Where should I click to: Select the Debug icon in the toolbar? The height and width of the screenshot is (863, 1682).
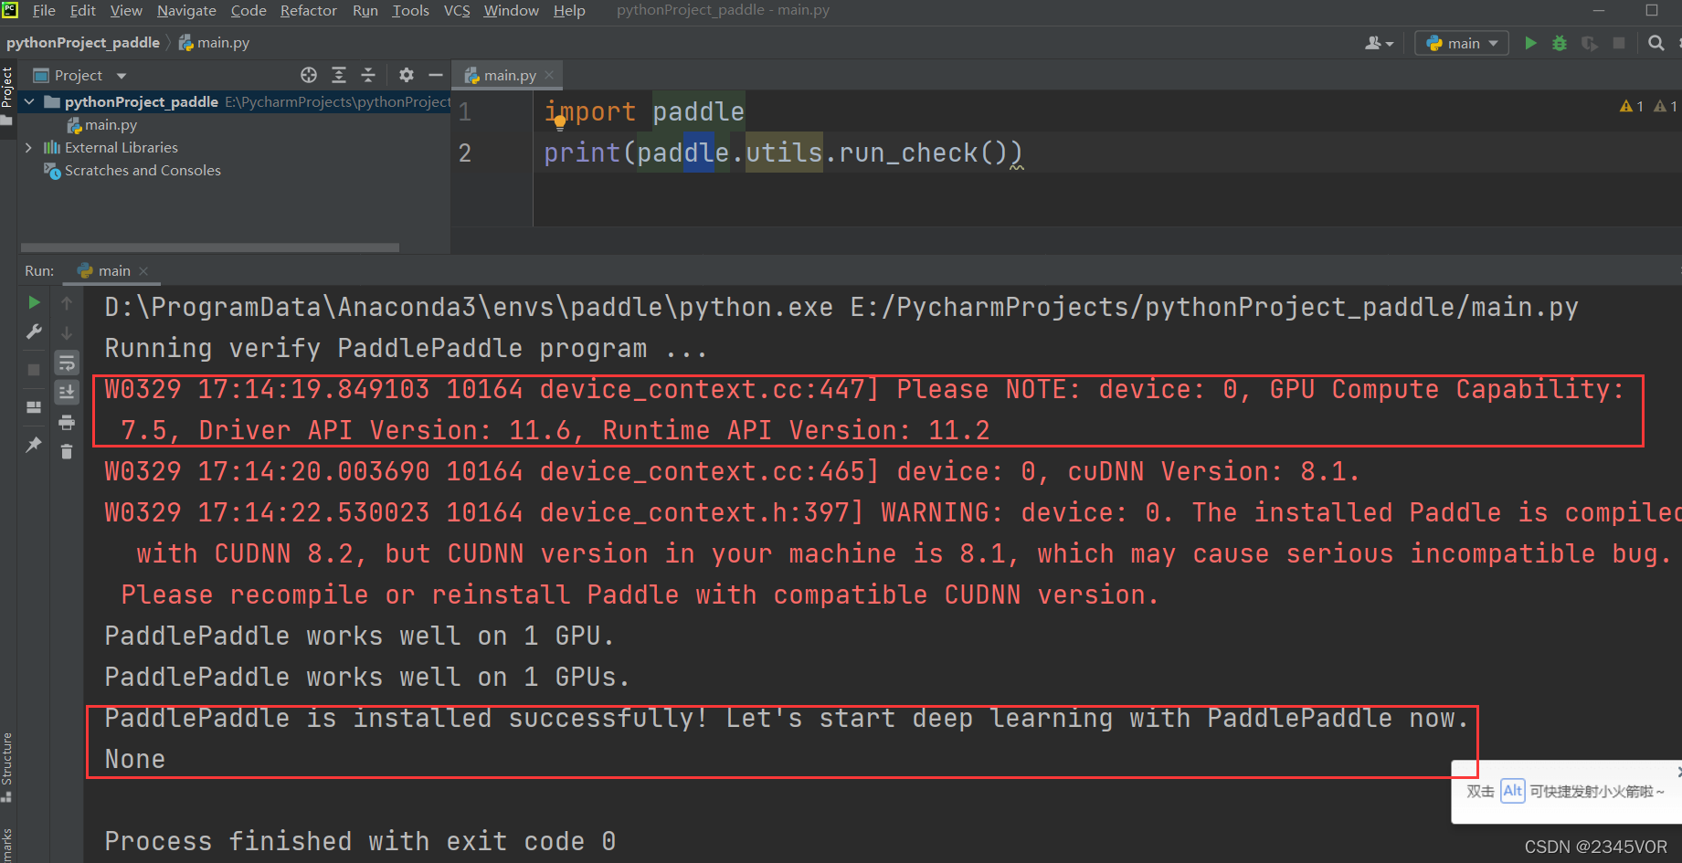[x=1560, y=43]
